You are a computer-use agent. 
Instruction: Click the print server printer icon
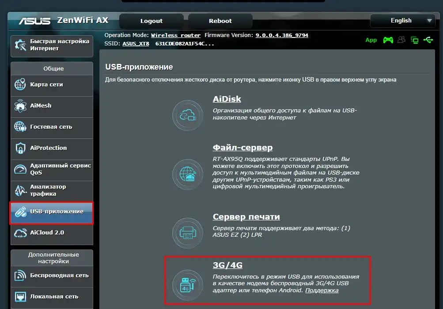[x=187, y=232]
